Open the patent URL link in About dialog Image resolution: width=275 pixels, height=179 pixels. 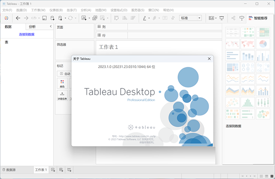coord(137,136)
